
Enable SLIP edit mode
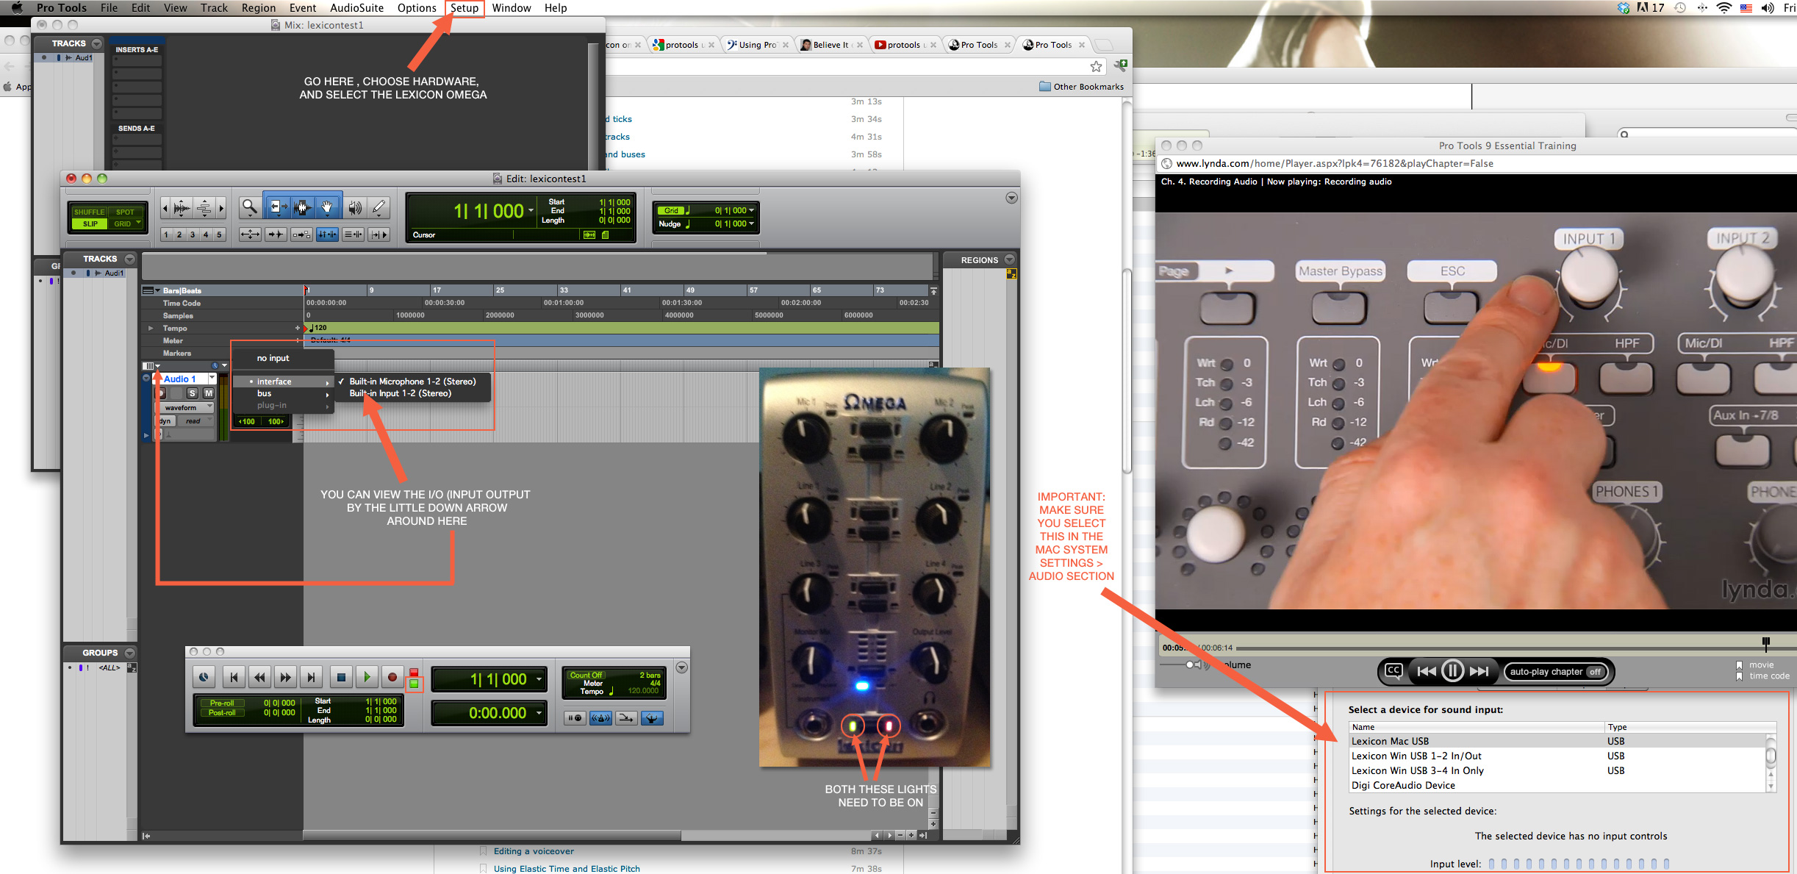(90, 223)
